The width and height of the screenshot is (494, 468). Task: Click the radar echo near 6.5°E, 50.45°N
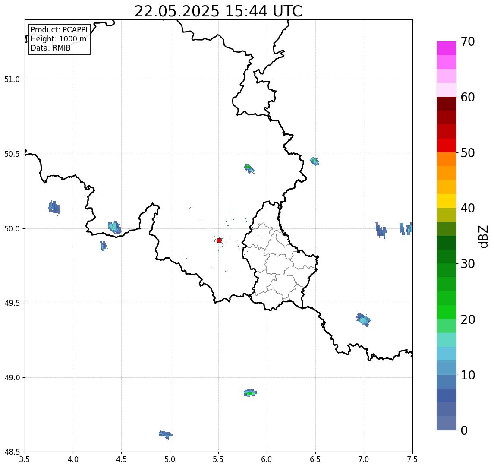(x=315, y=161)
